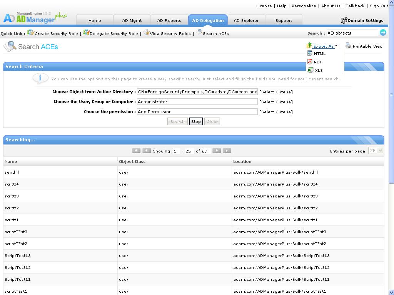Click the User, Group or Computer field
The image size is (394, 295).
coord(197,102)
